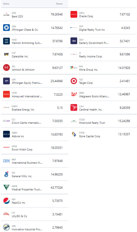This screenshot has width=137, height=232.
Task: Select the Johnson & Johnson red logo
Action: click(6, 67)
